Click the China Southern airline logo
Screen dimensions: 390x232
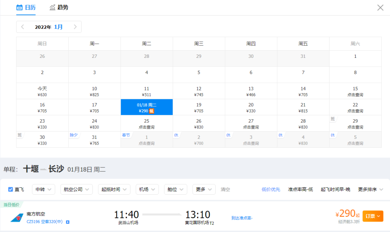17,218
